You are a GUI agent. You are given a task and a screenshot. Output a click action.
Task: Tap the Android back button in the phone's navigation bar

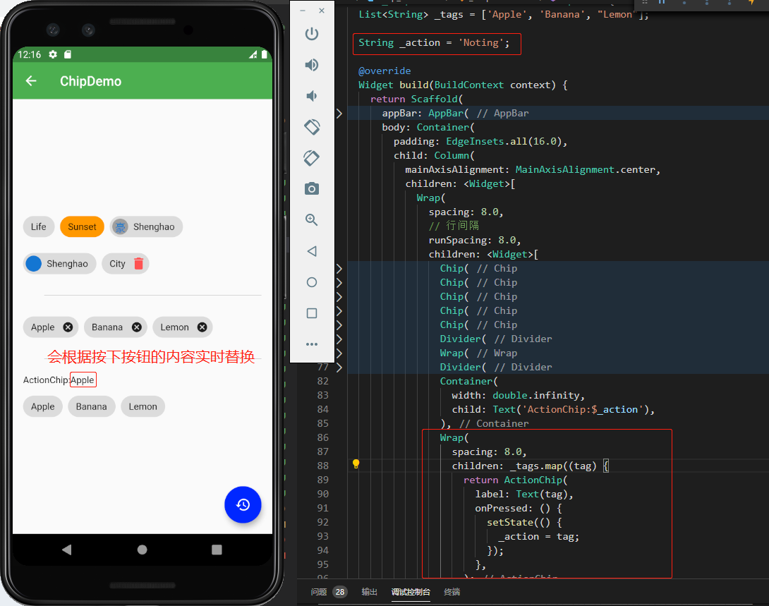pos(67,550)
